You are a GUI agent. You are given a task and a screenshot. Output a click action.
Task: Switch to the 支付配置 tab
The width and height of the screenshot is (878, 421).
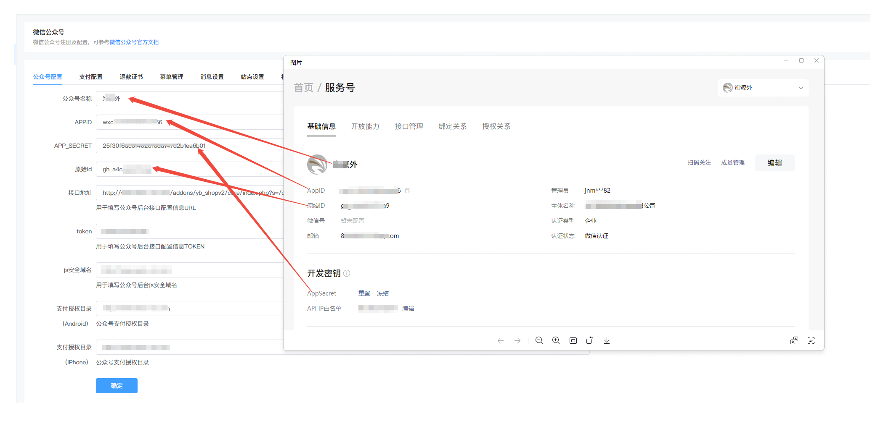pos(91,77)
